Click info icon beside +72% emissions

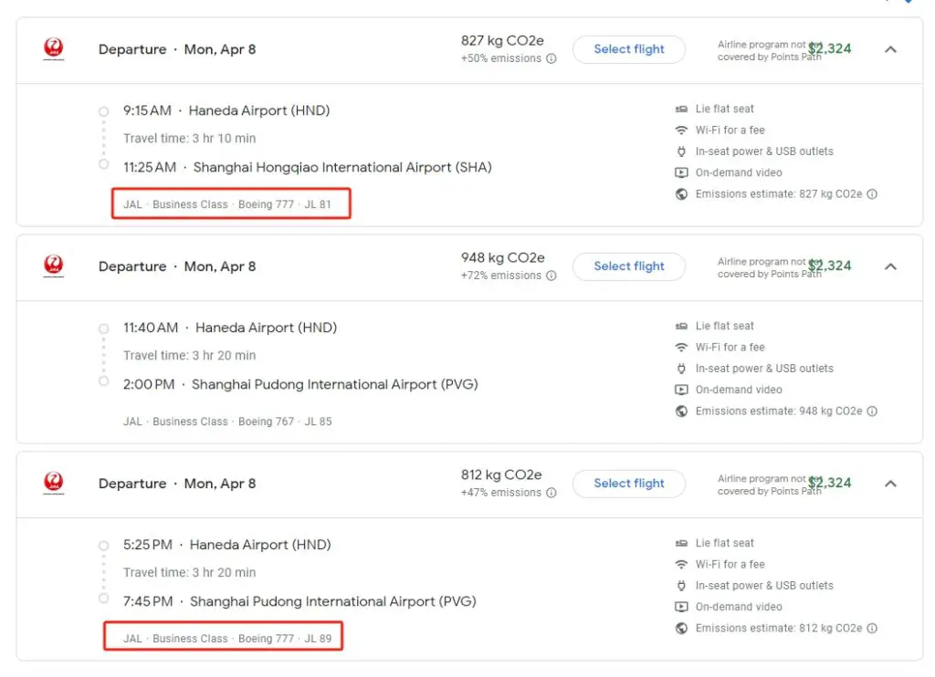[552, 276]
